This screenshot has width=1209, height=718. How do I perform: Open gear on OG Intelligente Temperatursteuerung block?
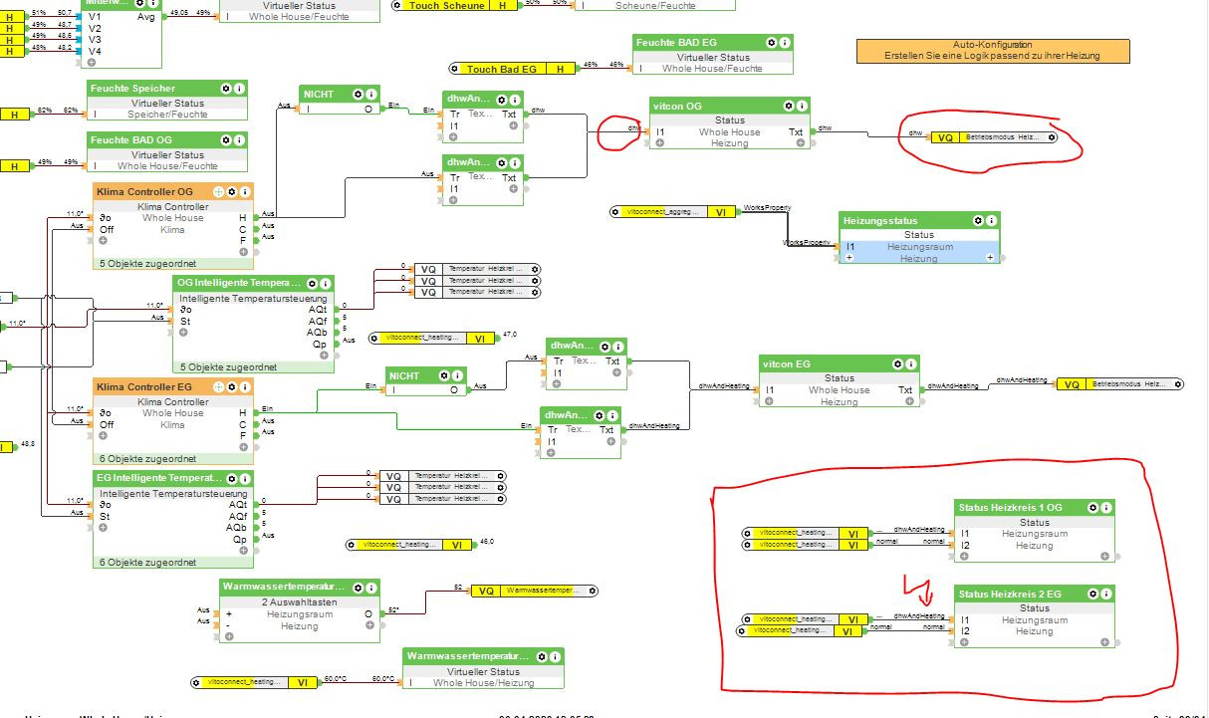point(313,284)
